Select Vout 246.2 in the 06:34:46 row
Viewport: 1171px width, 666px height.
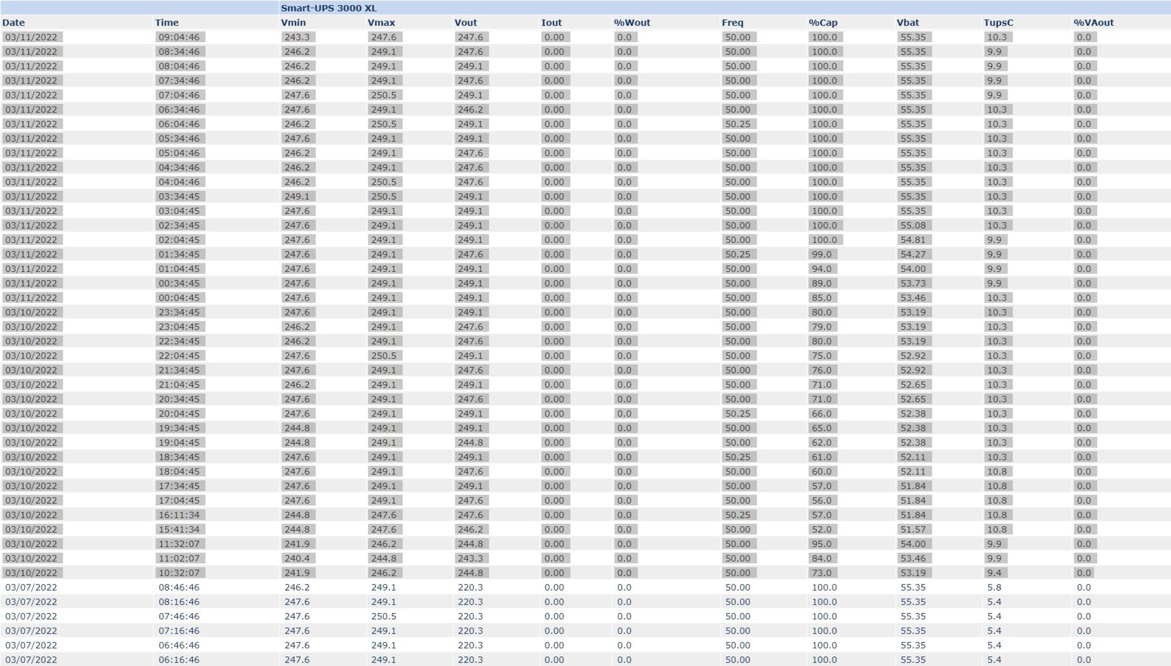pyautogui.click(x=471, y=110)
